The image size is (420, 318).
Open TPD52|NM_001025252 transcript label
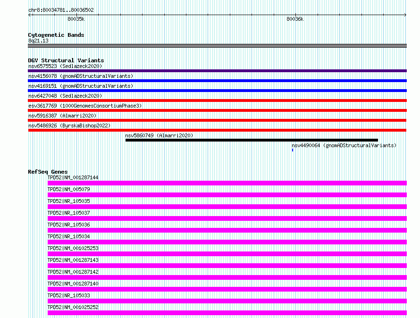tap(73, 307)
